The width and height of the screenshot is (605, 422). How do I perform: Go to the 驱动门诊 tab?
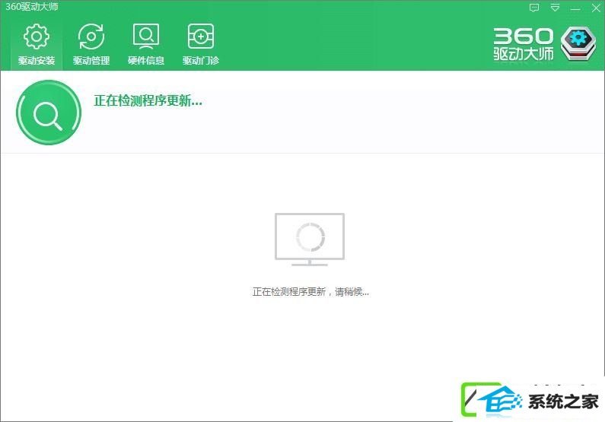click(201, 44)
